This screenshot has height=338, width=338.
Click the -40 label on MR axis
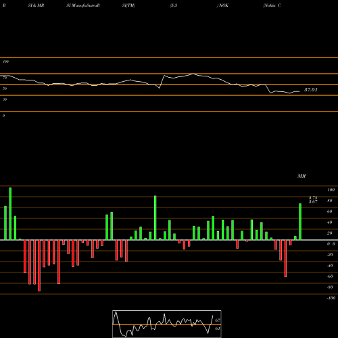330,266
